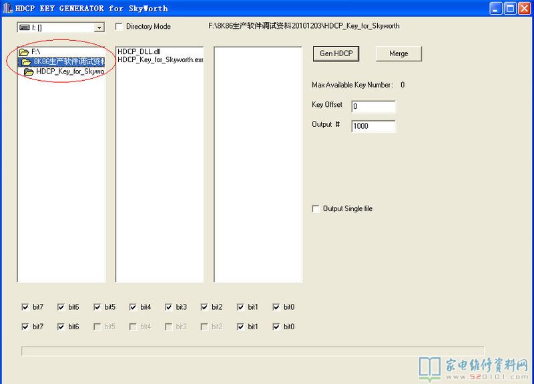The height and width of the screenshot is (384, 534).
Task: Maximize the HDCP Key Generator window
Action: (510, 9)
